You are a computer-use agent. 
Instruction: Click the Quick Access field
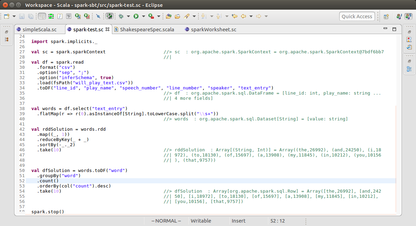(357, 16)
